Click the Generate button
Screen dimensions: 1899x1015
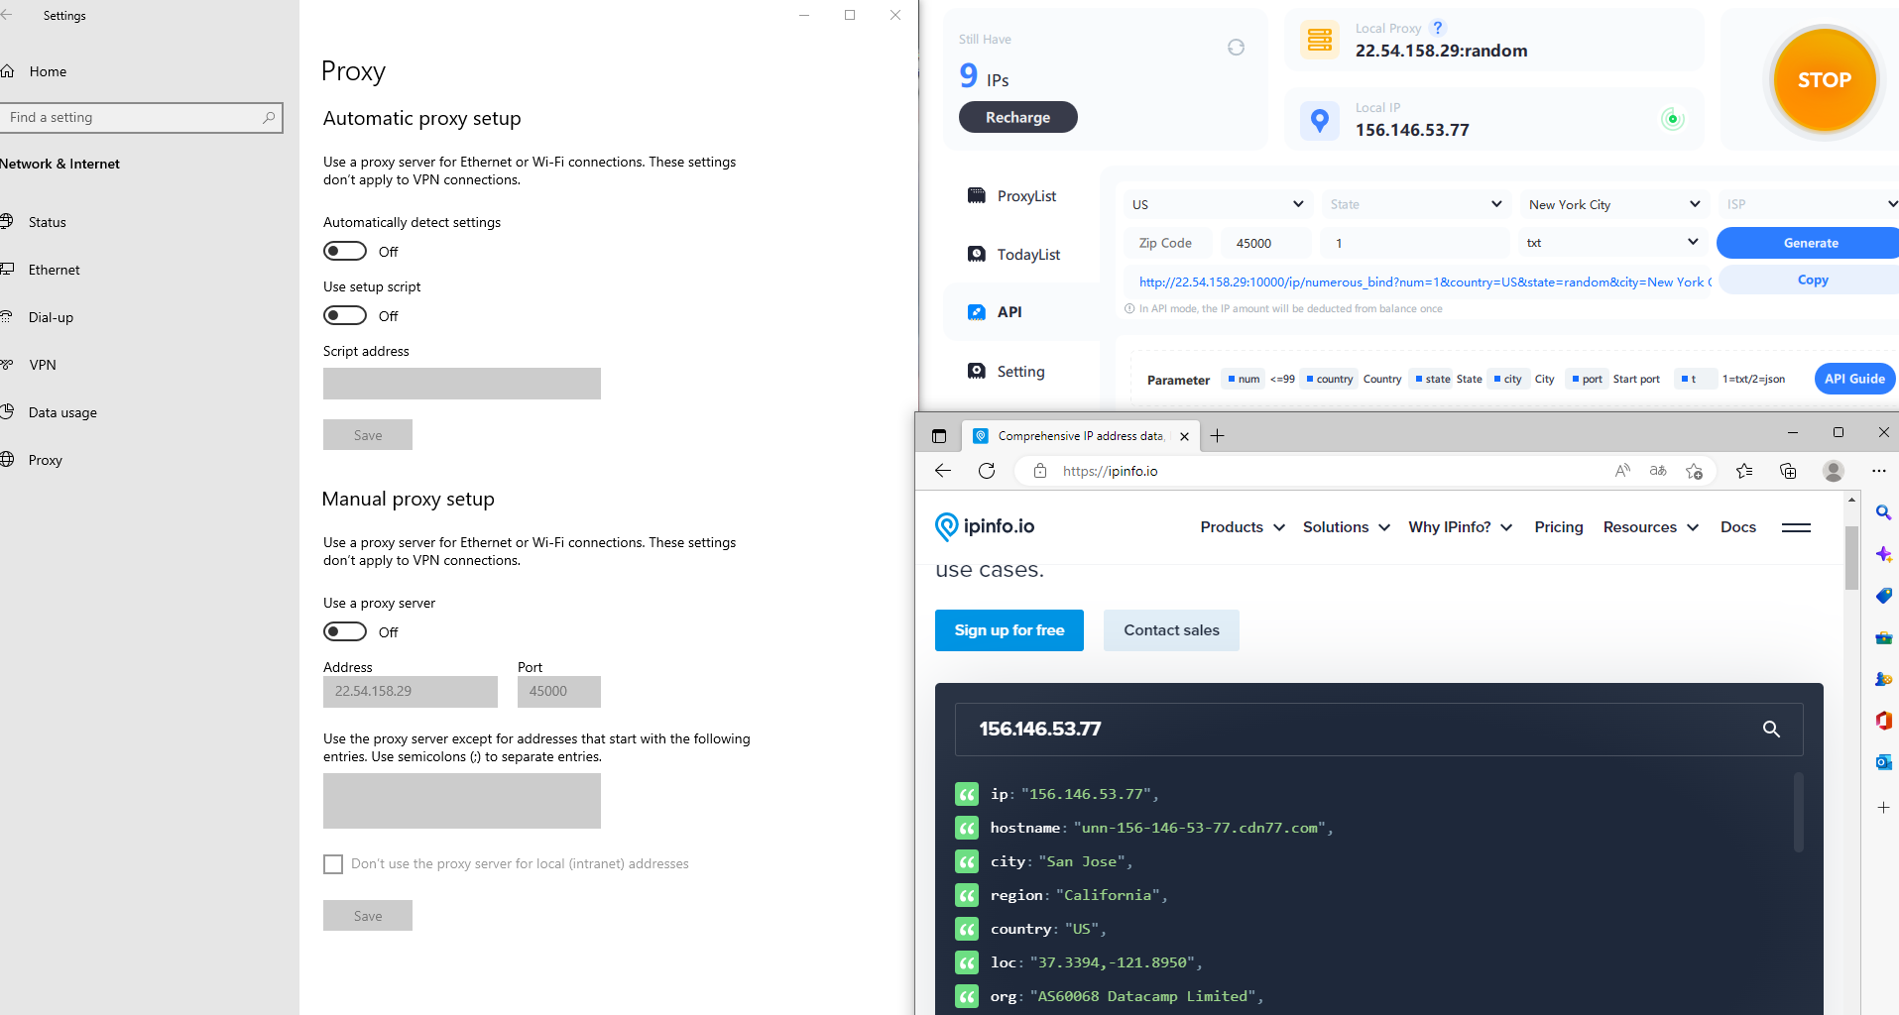pos(1810,243)
